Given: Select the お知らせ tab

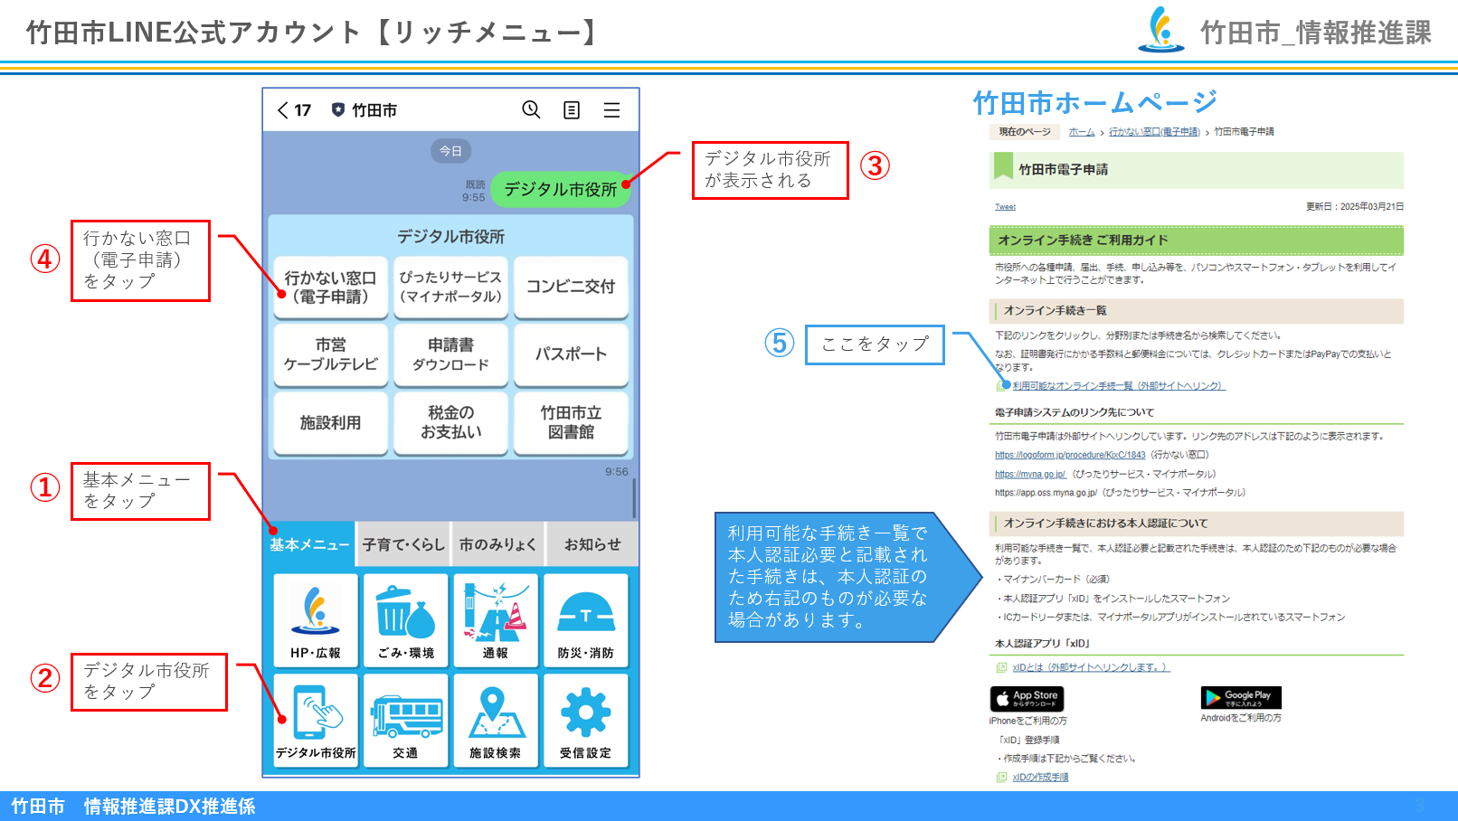Looking at the screenshot, I should pos(592,544).
